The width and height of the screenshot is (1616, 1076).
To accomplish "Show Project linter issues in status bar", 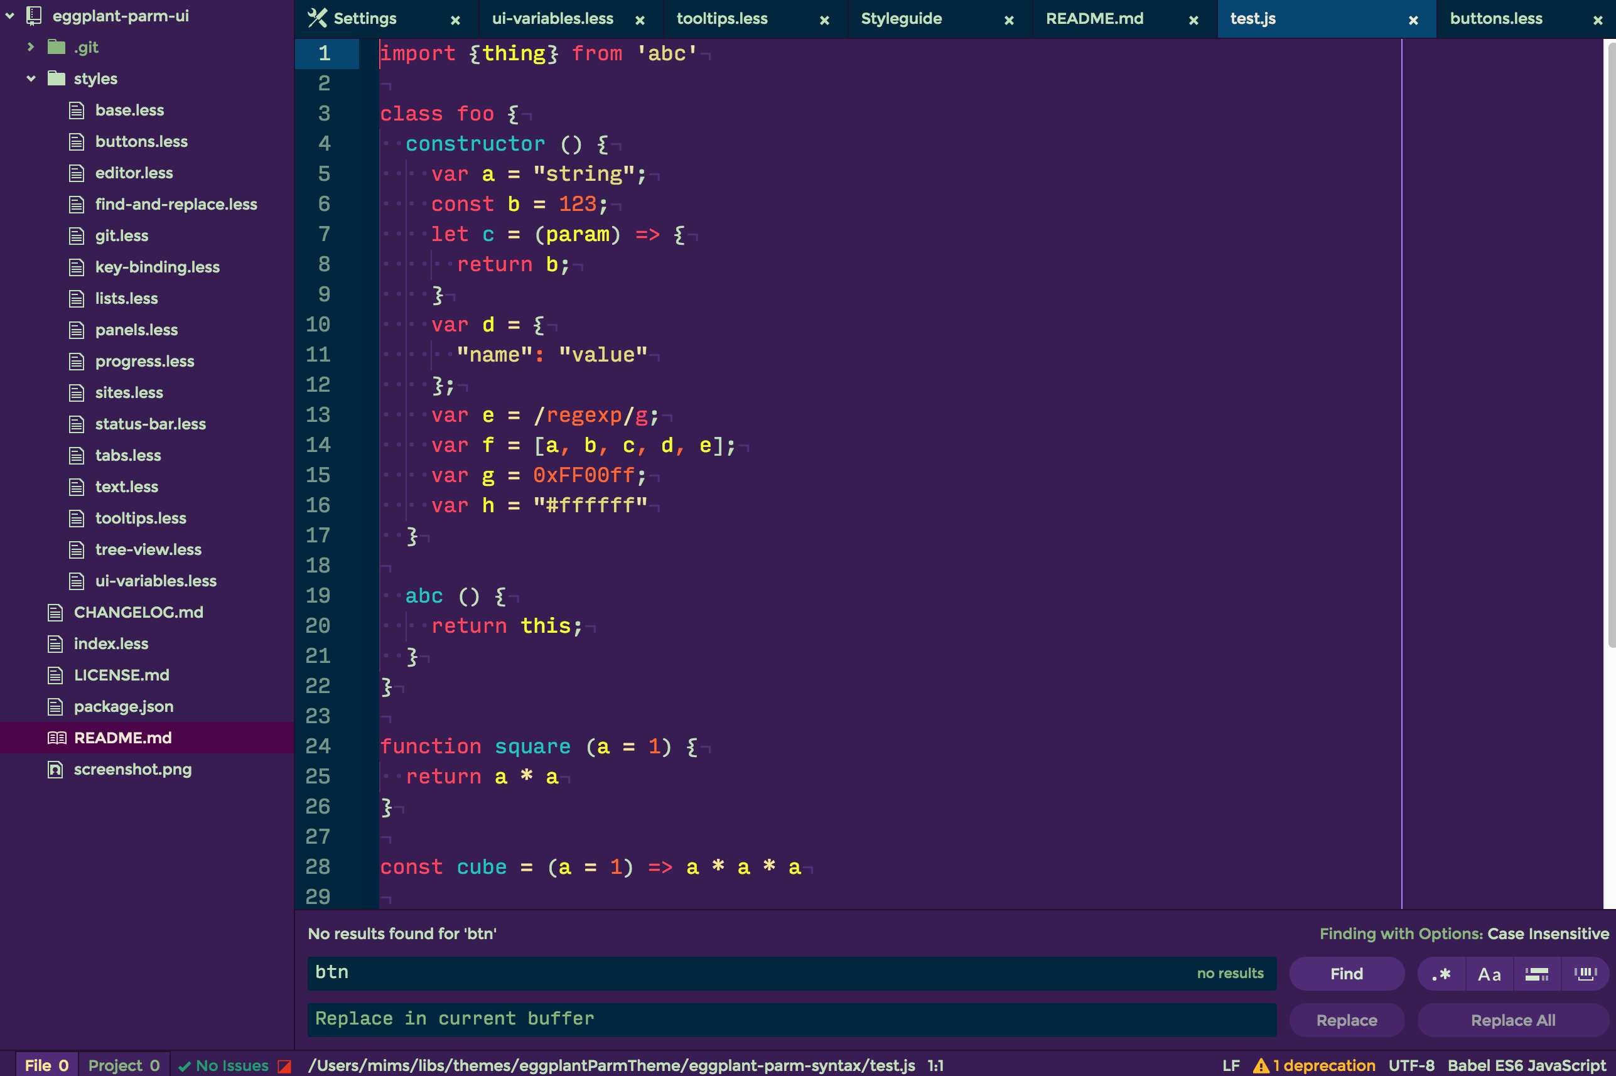I will [124, 1065].
